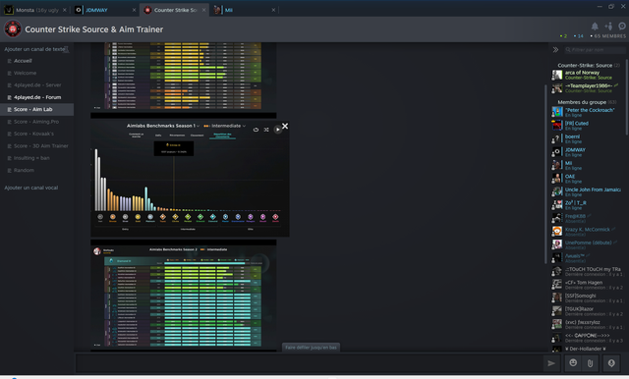Open the 'Score - Aiming.Pro' channel
Image resolution: width=629 pixels, height=379 pixels.
[37, 122]
